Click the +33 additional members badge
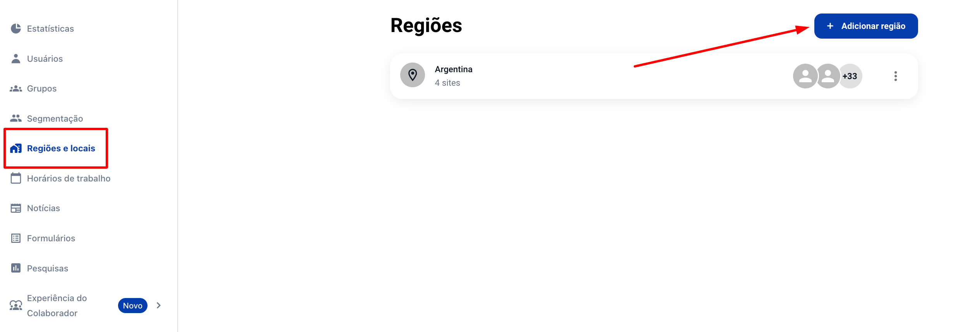956x332 pixels. (x=851, y=76)
